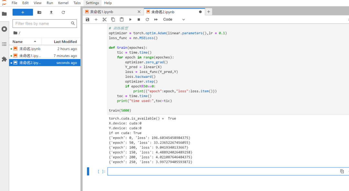Open the Kernel menu
This screenshot has height=191, width=349.
pos(63,3)
